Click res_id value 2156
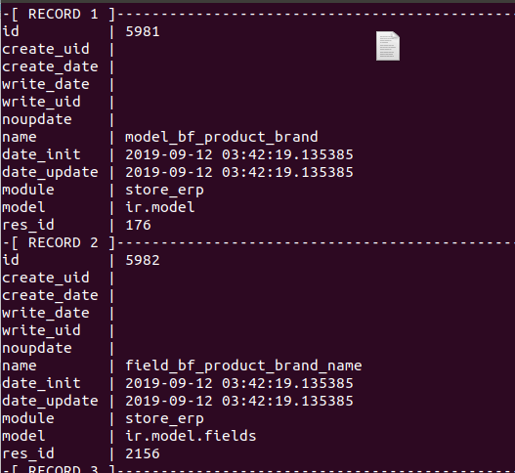This screenshot has height=473, width=515. pyautogui.click(x=143, y=454)
